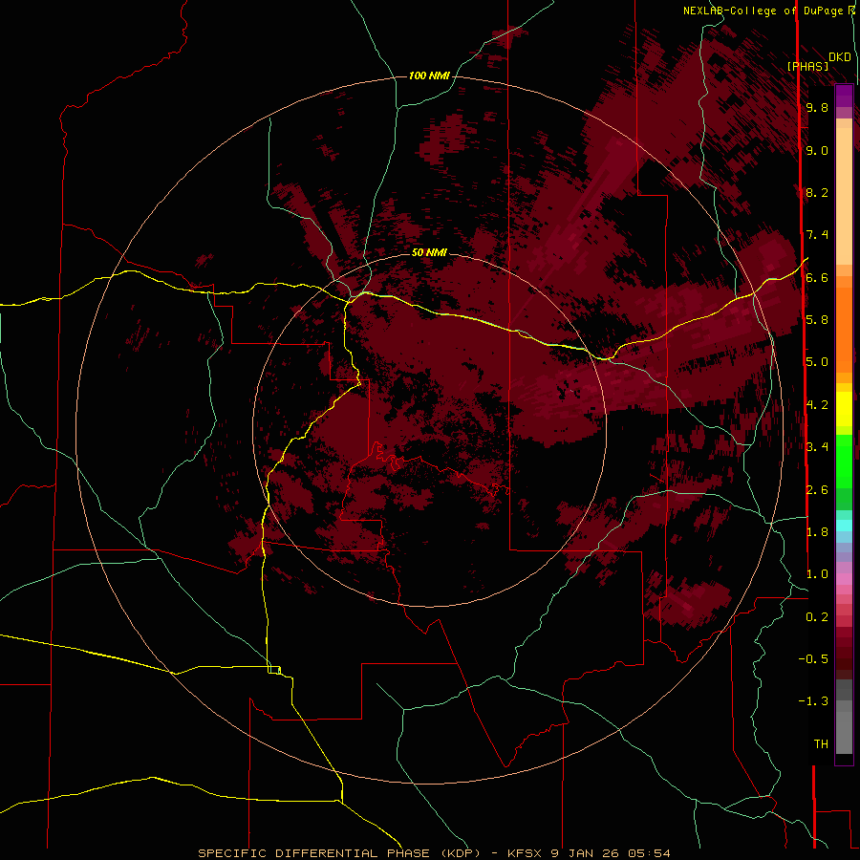Click the 5.8 scale value
The width and height of the screenshot is (860, 860).
(x=817, y=320)
